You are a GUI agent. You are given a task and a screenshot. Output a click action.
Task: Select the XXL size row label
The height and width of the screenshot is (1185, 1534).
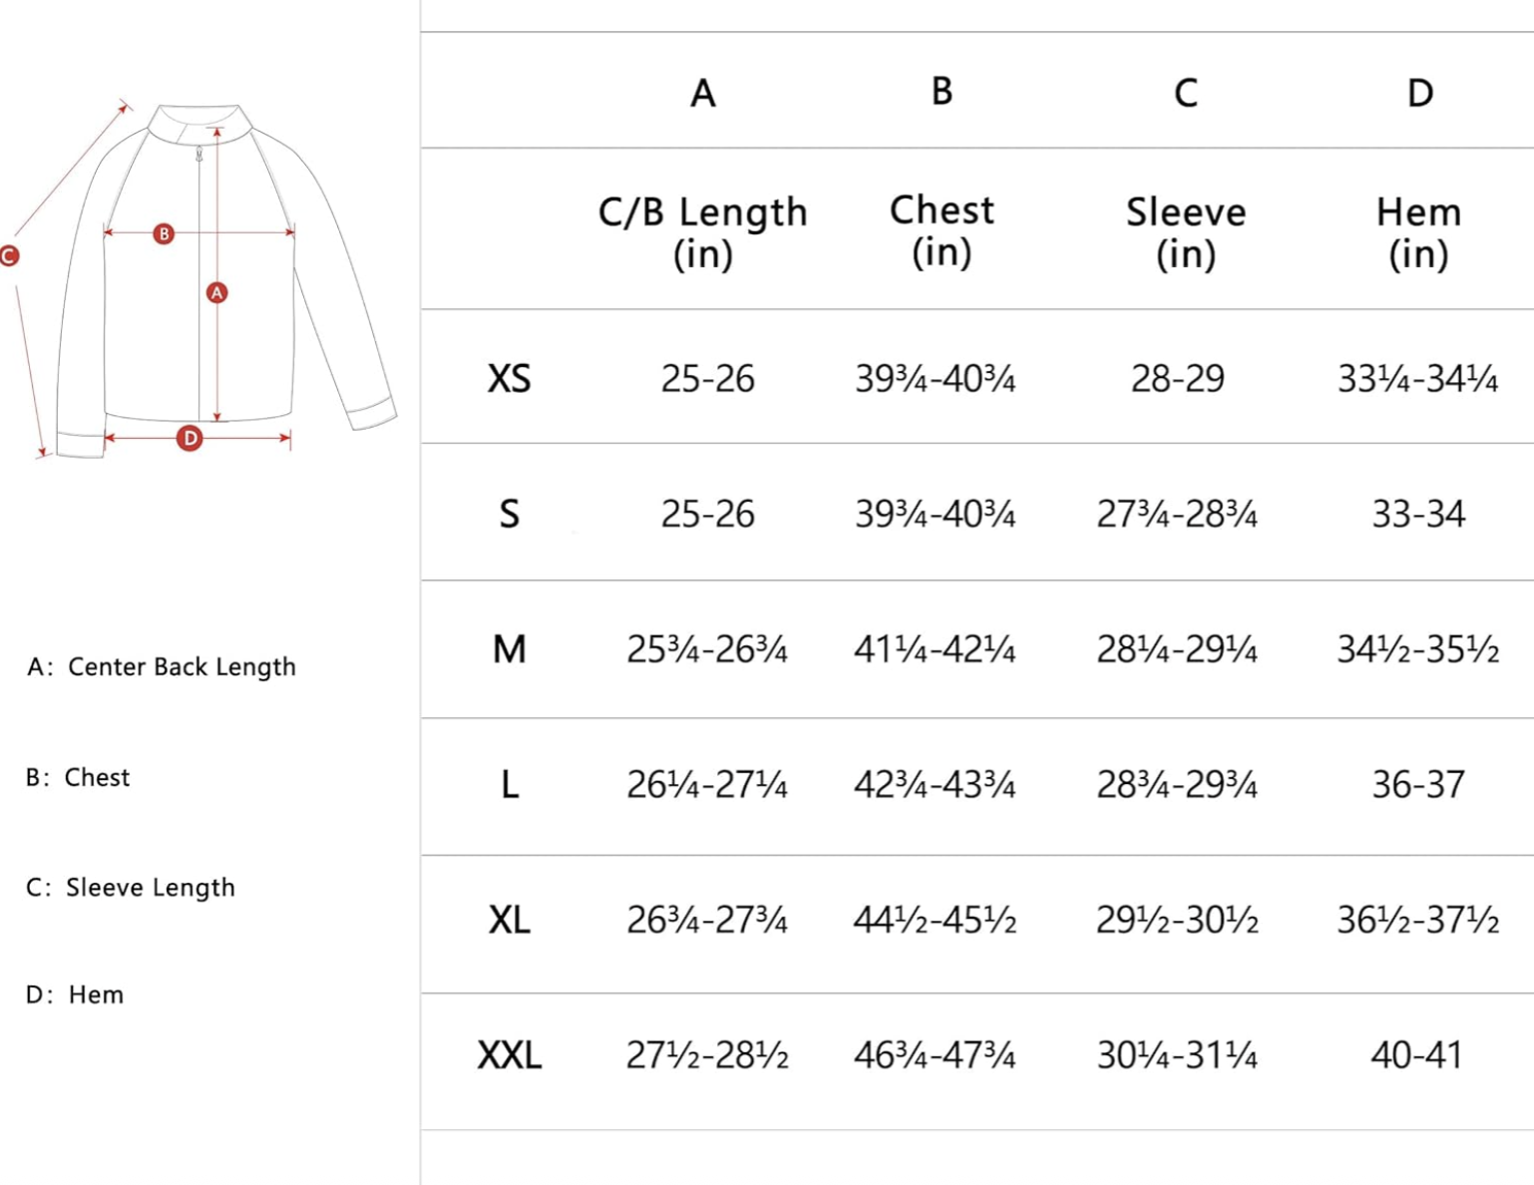coord(509,1055)
